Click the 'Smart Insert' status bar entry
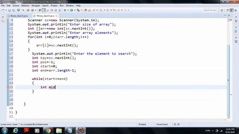Viewport: 239px width, 134px height. pos(162,124)
